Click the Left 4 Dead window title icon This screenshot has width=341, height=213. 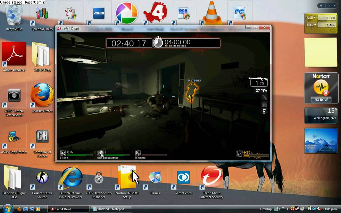tap(59, 28)
